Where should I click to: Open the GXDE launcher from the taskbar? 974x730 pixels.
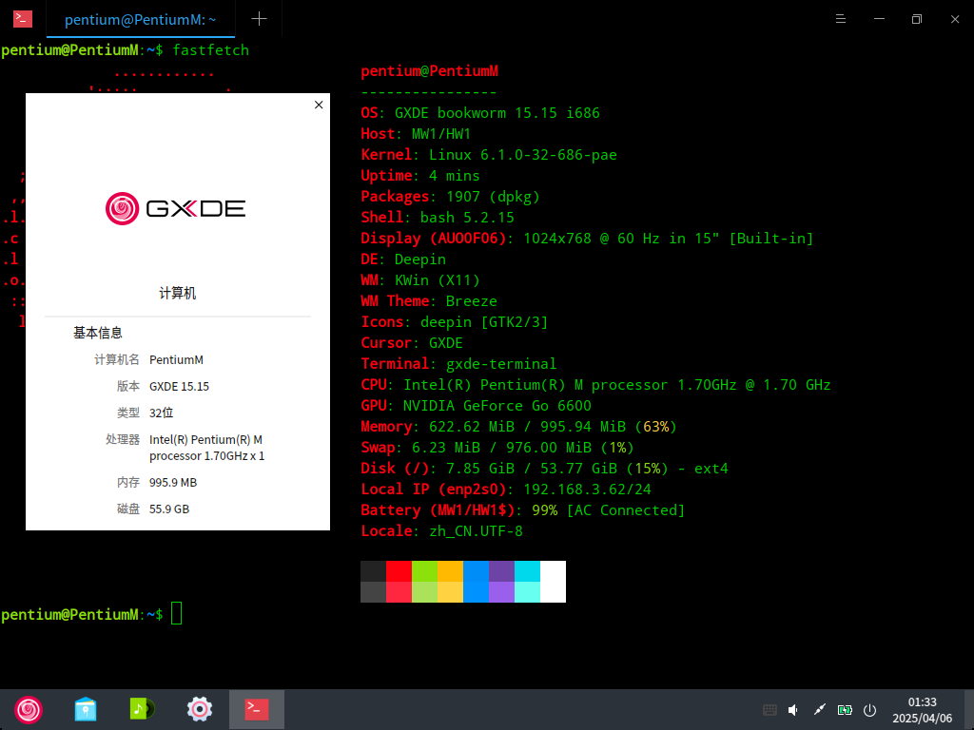coord(29,709)
